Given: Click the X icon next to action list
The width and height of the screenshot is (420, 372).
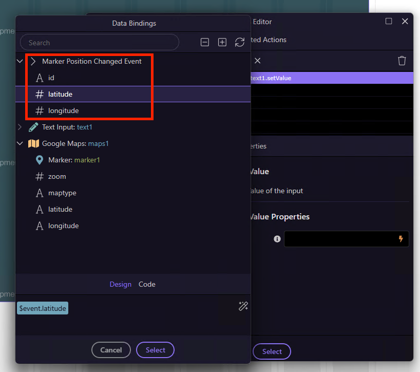Looking at the screenshot, I should (258, 61).
